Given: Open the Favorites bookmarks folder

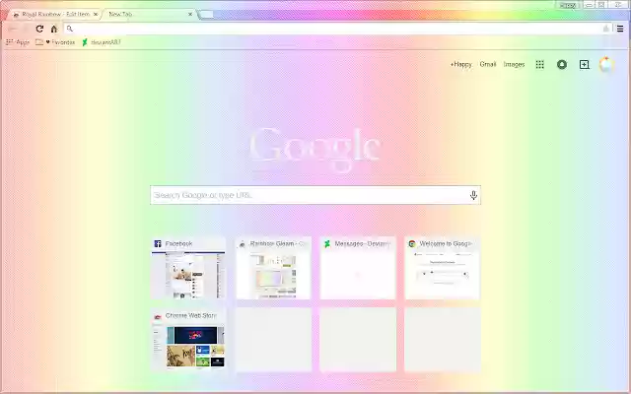Looking at the screenshot, I should point(55,42).
